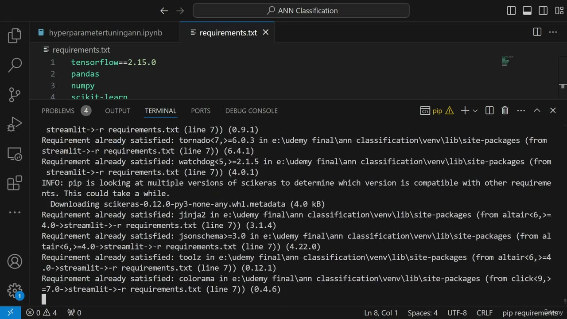
Task: Switch to the hyperparametertuningann.ipynb tab
Action: 105,32
